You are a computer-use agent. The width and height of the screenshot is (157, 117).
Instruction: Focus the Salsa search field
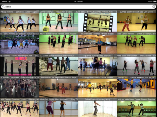click(78, 6)
